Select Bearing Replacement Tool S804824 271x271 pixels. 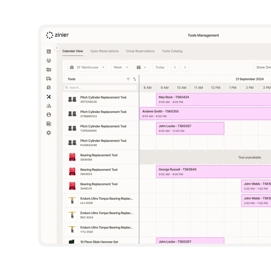pyautogui.click(x=101, y=172)
